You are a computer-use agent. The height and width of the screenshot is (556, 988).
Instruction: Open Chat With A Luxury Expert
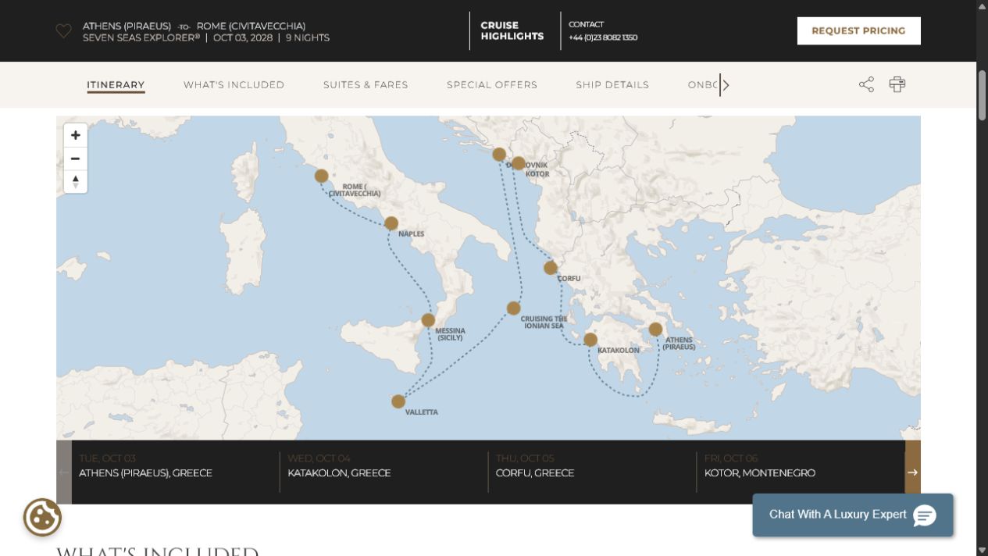[x=853, y=515]
